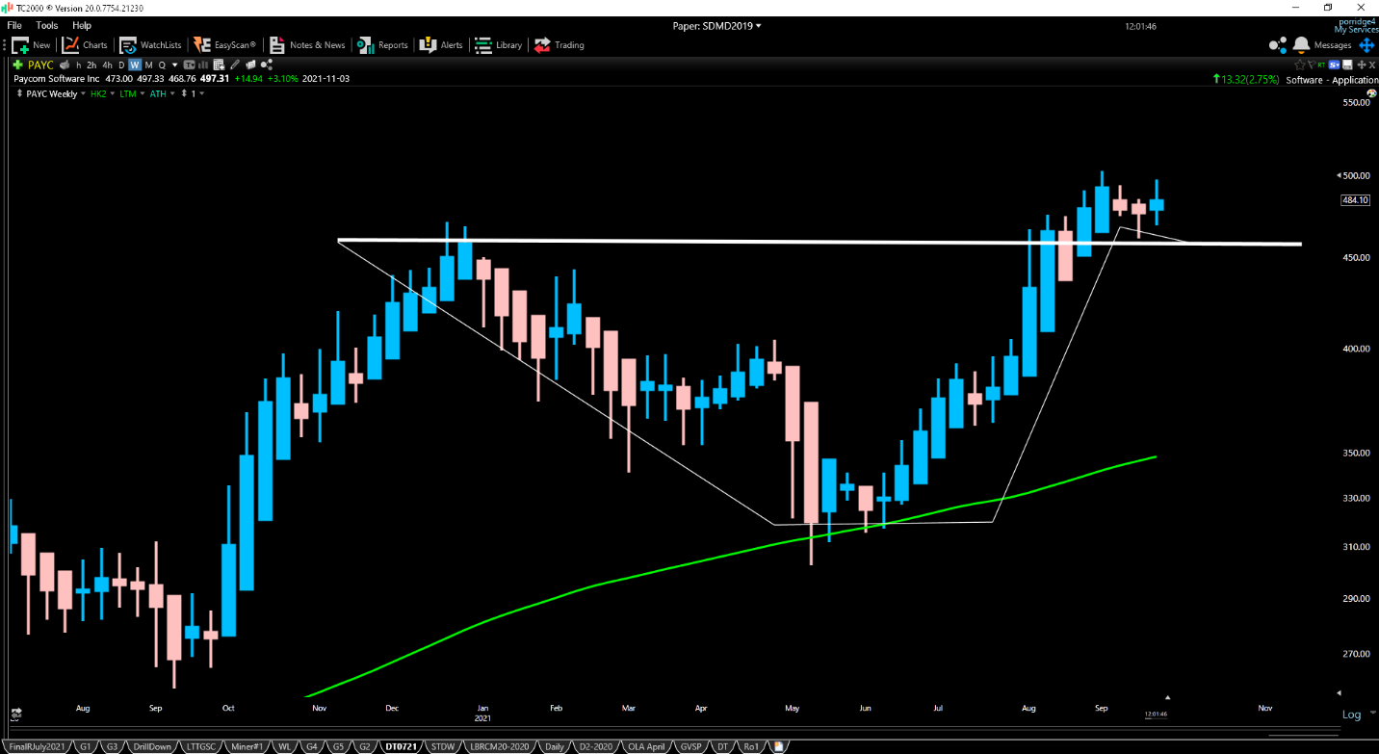Click the green plus add indicator icon

pyautogui.click(x=17, y=65)
